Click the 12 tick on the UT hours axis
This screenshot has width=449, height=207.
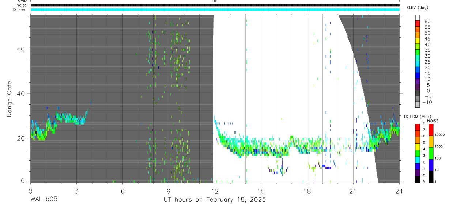pos(215,191)
